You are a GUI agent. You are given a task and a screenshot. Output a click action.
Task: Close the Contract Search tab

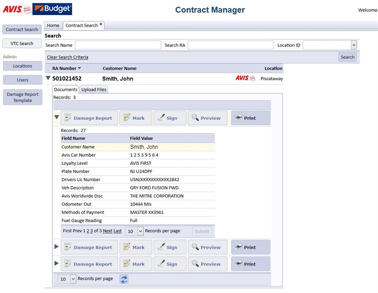101,24
